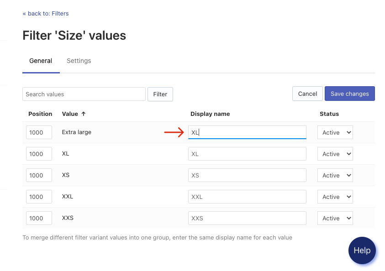Select the display name field for XL

pos(247,154)
